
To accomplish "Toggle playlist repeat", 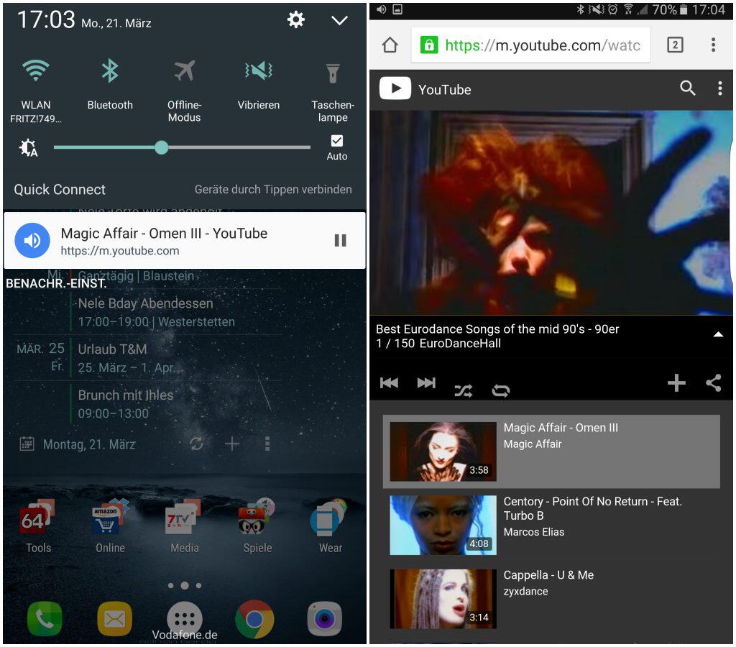I will (x=501, y=390).
